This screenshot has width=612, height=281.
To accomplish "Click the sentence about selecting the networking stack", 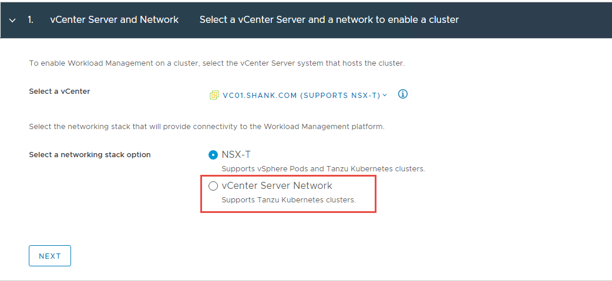I will (207, 127).
